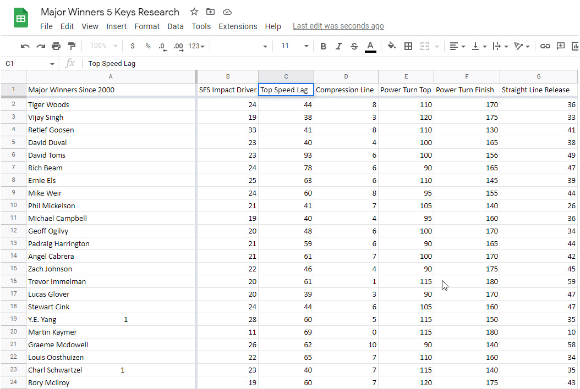Format the value as a percent
580x389 pixels.
point(147,46)
